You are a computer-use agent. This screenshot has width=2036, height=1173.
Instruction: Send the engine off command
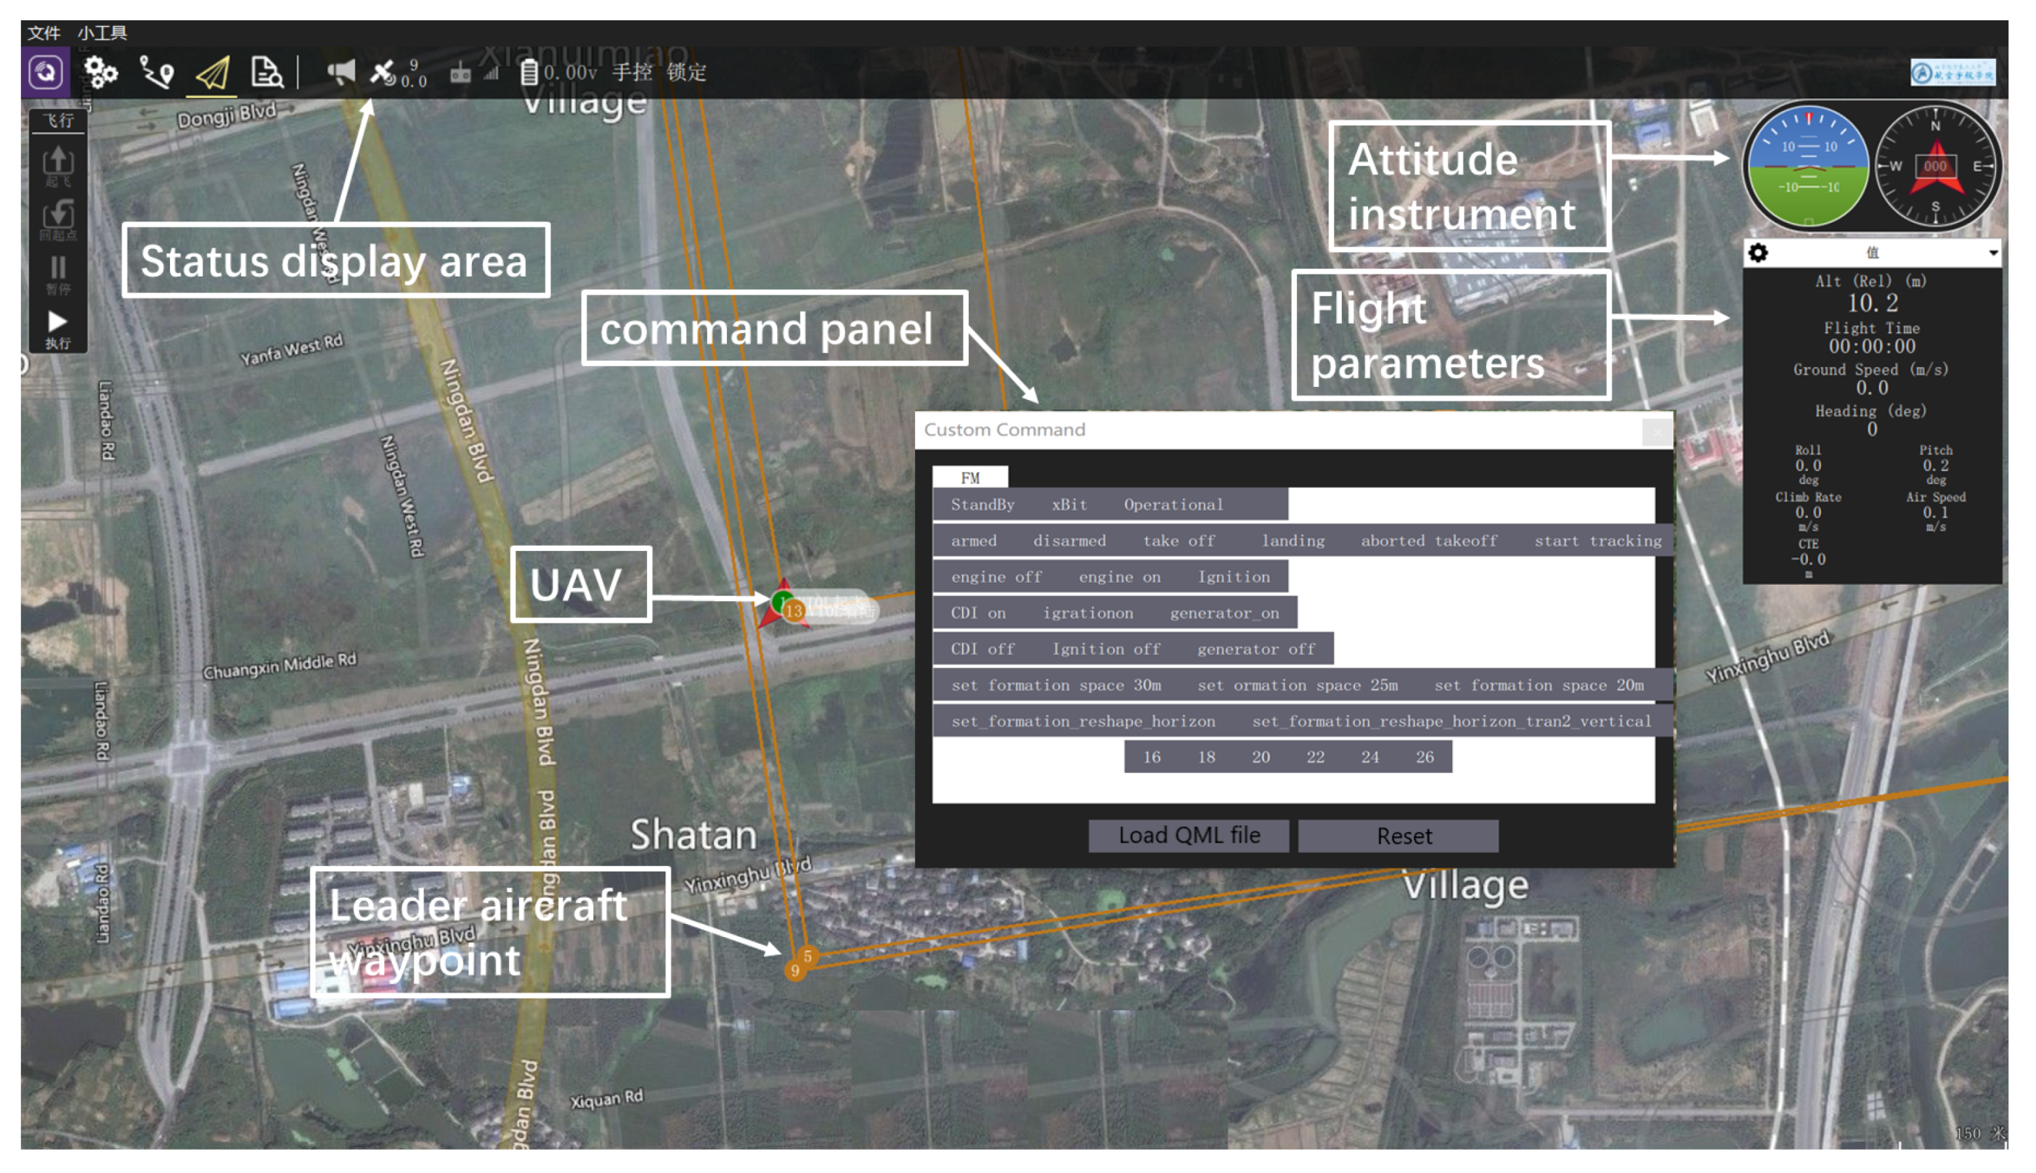coord(995,577)
